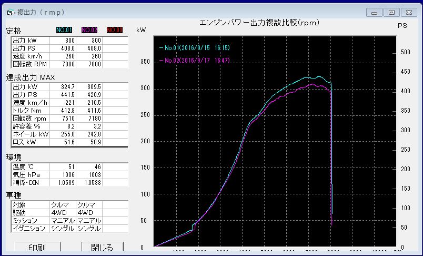
Task: Click the DIN correction 1.0589 cell
Action: tap(63, 182)
